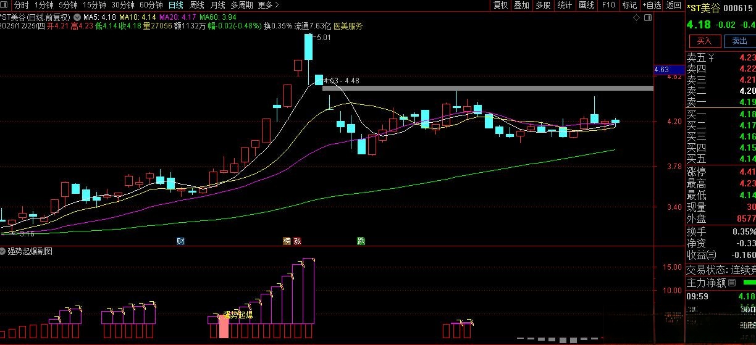Screen dimensions: 756x345
Task: Click the 收益(三) quarter indicator icon
Action: pos(711,255)
